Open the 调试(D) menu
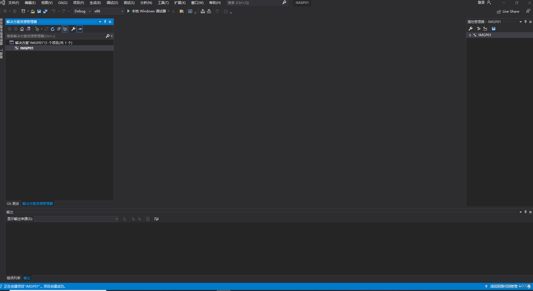 pyautogui.click(x=112, y=3)
